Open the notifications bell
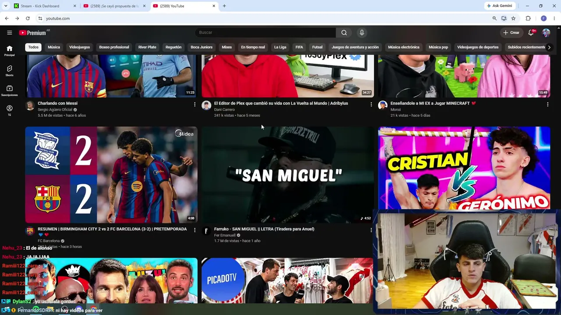Image resolution: width=561 pixels, height=315 pixels. click(531, 32)
